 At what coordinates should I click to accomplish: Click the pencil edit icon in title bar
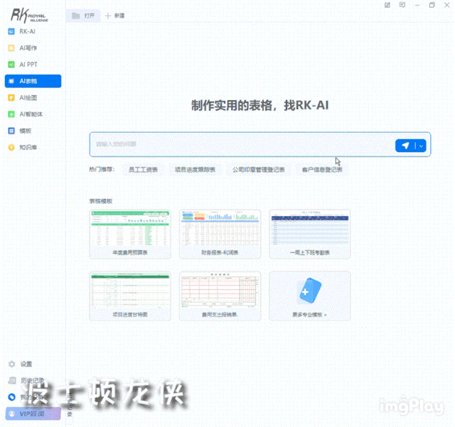coord(387,5)
